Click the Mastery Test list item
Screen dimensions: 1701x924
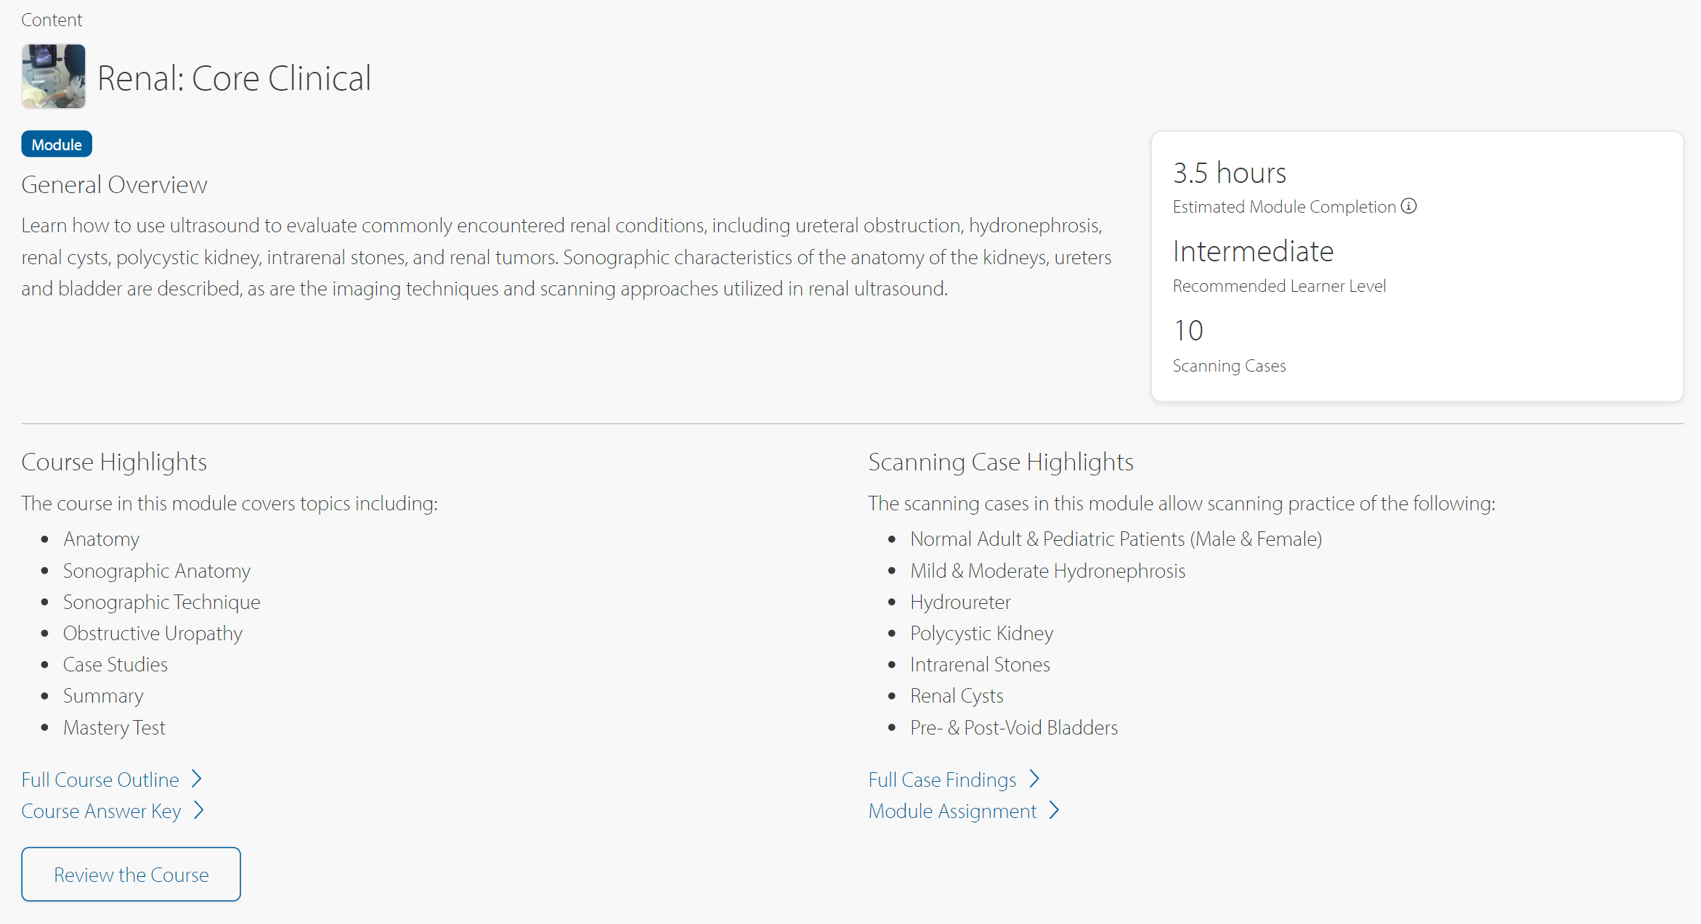(x=114, y=727)
